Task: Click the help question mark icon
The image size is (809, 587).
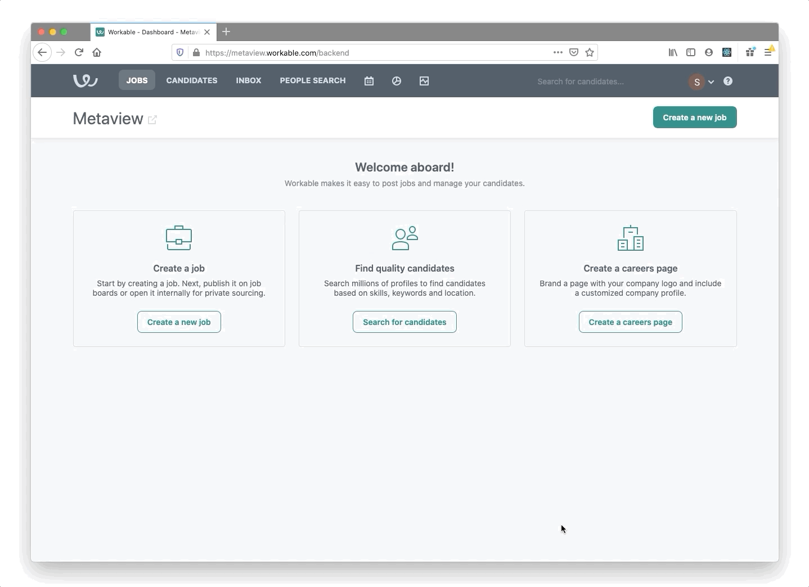Action: (x=728, y=81)
